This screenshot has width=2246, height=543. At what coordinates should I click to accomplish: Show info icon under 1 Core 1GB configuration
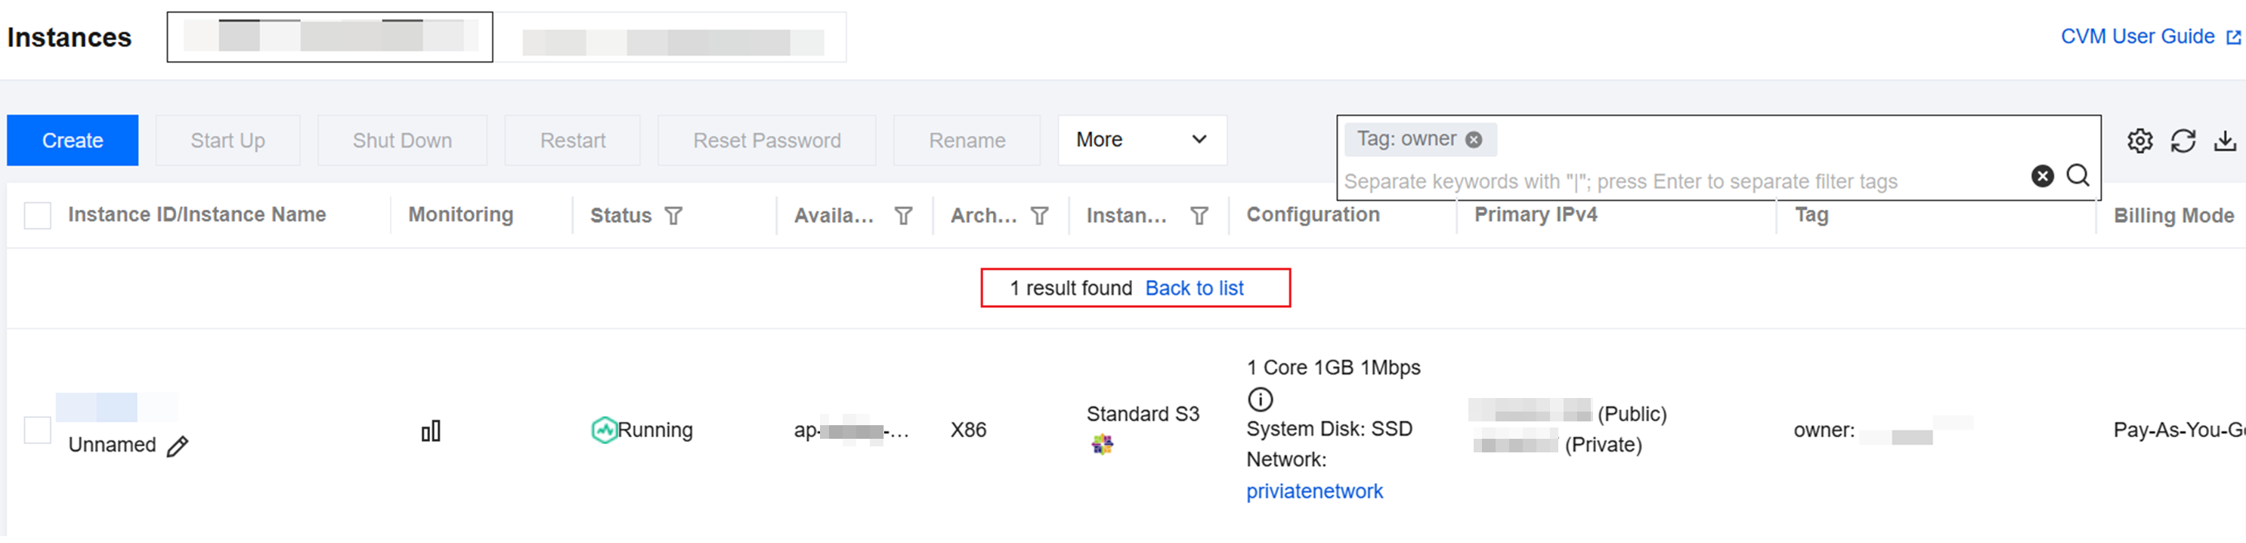coord(1260,400)
